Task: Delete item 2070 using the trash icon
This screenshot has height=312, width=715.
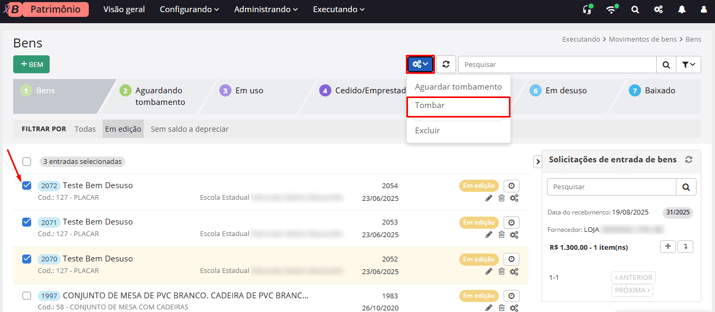Action: 502,271
